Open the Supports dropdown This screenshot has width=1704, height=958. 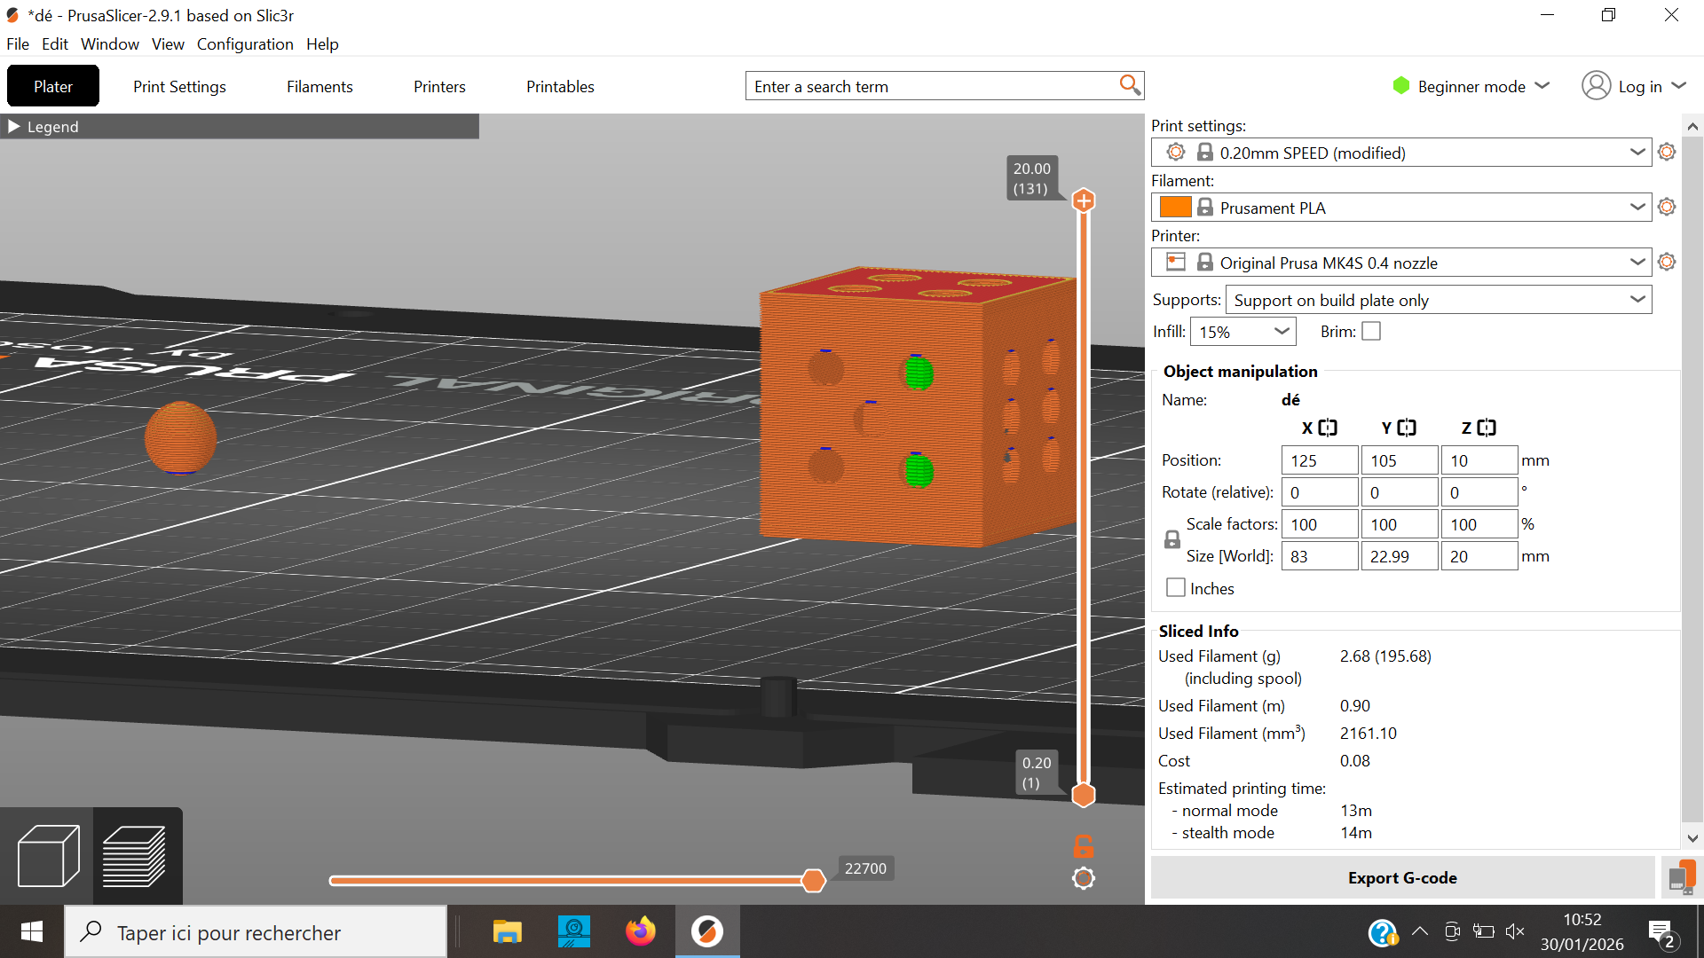(x=1438, y=300)
